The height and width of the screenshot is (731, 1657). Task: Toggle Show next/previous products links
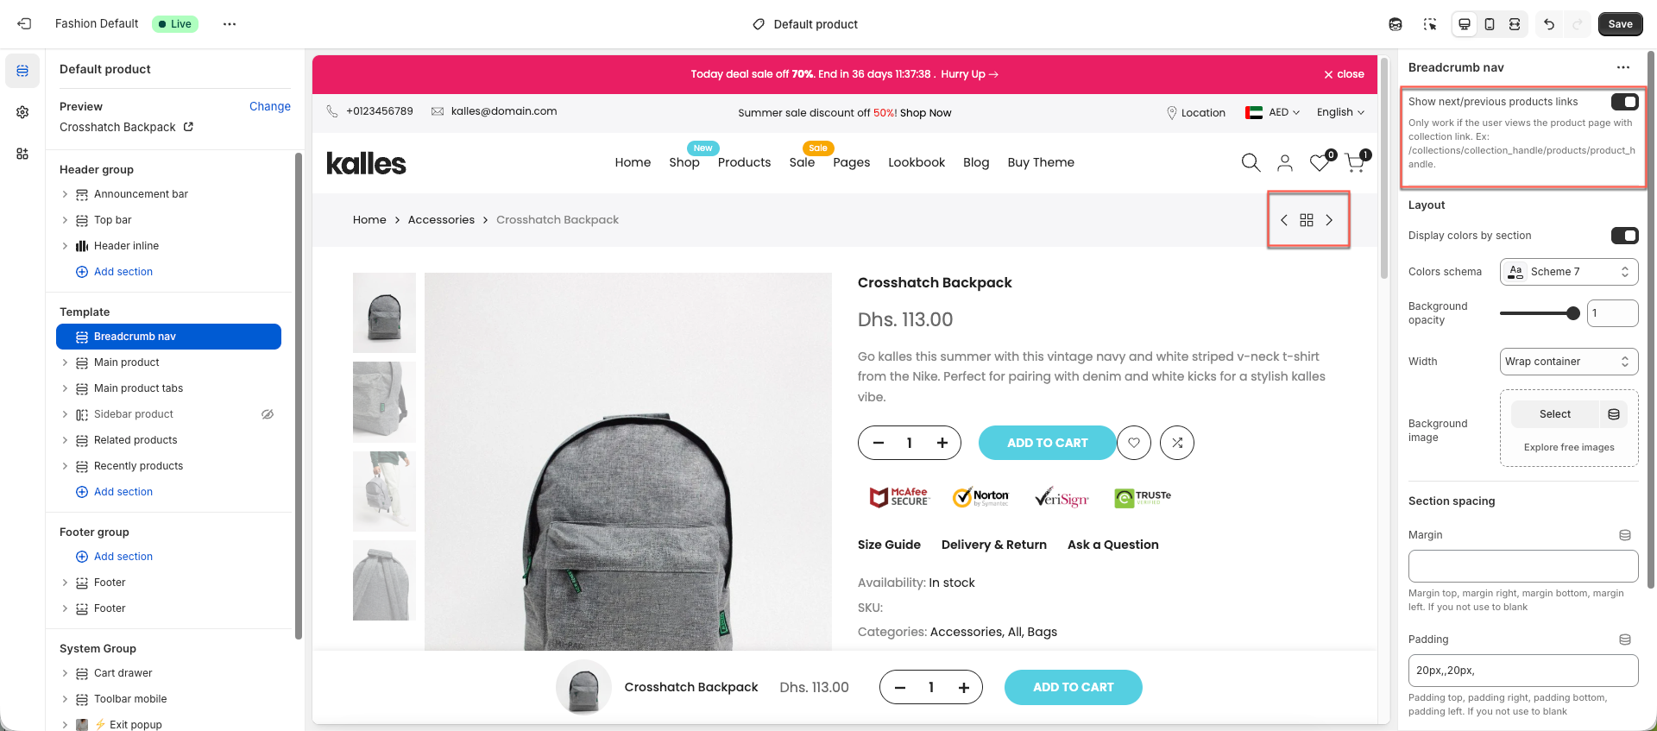(x=1624, y=102)
